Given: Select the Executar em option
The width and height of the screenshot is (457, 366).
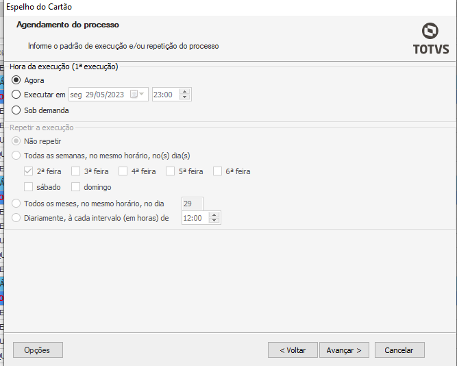Looking at the screenshot, I should (16, 95).
